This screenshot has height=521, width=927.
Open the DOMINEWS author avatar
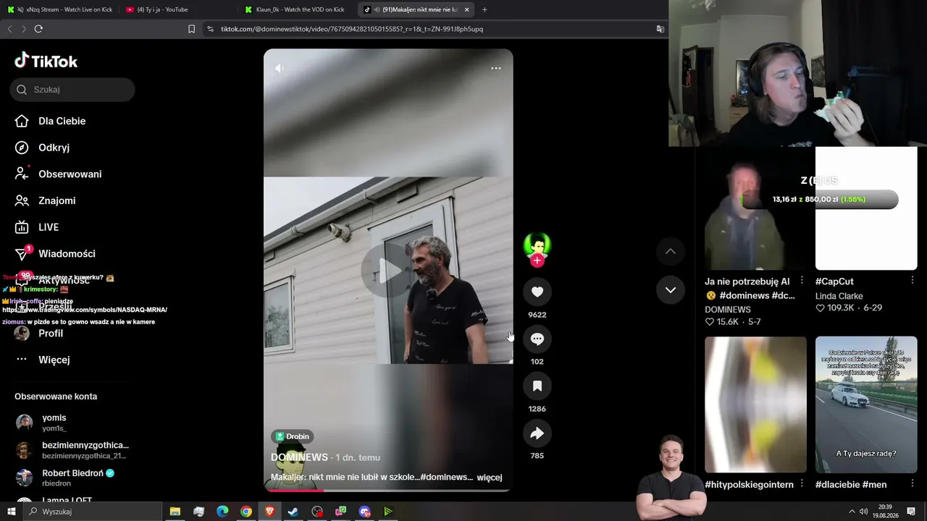[x=537, y=245]
